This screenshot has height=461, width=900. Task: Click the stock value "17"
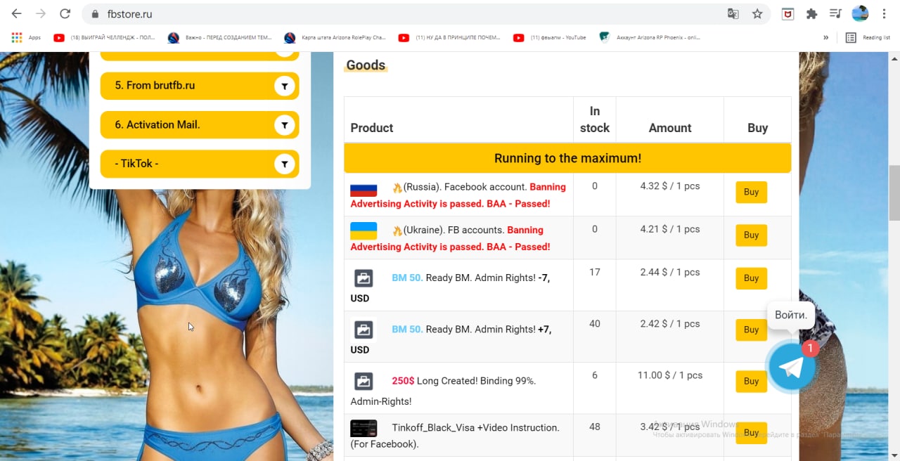coord(595,272)
